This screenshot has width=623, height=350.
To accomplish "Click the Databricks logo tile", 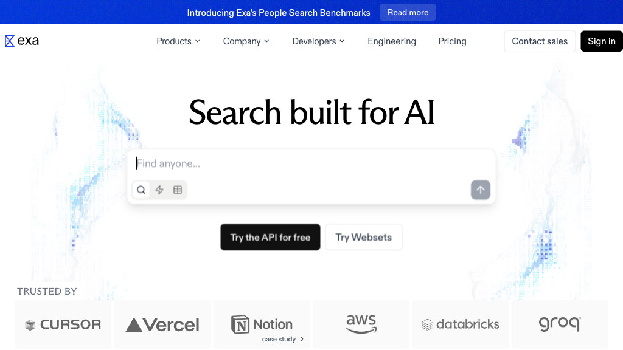I will coord(461,324).
